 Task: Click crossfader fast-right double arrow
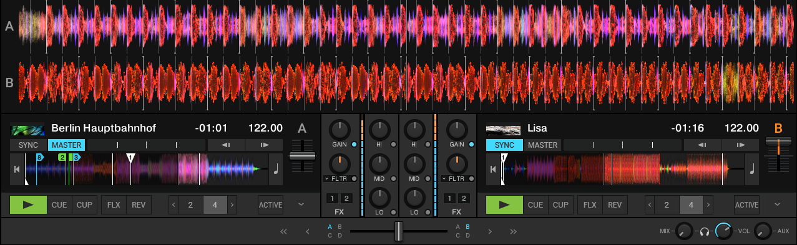[514, 231]
